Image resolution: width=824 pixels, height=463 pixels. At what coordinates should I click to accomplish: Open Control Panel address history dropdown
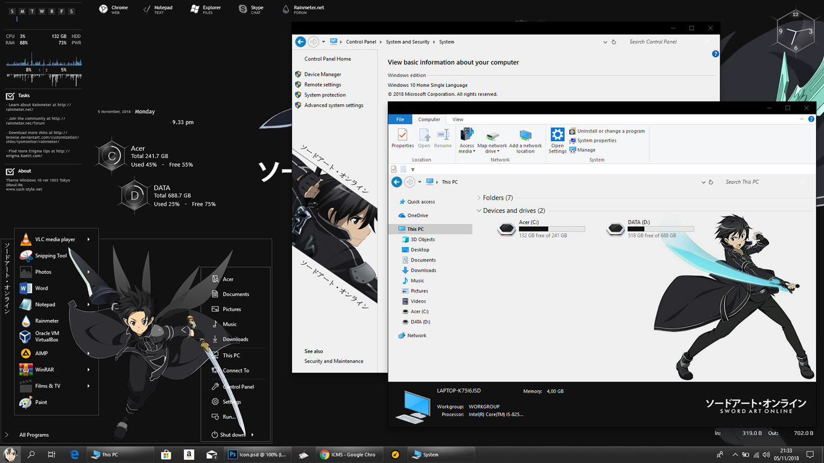605,42
